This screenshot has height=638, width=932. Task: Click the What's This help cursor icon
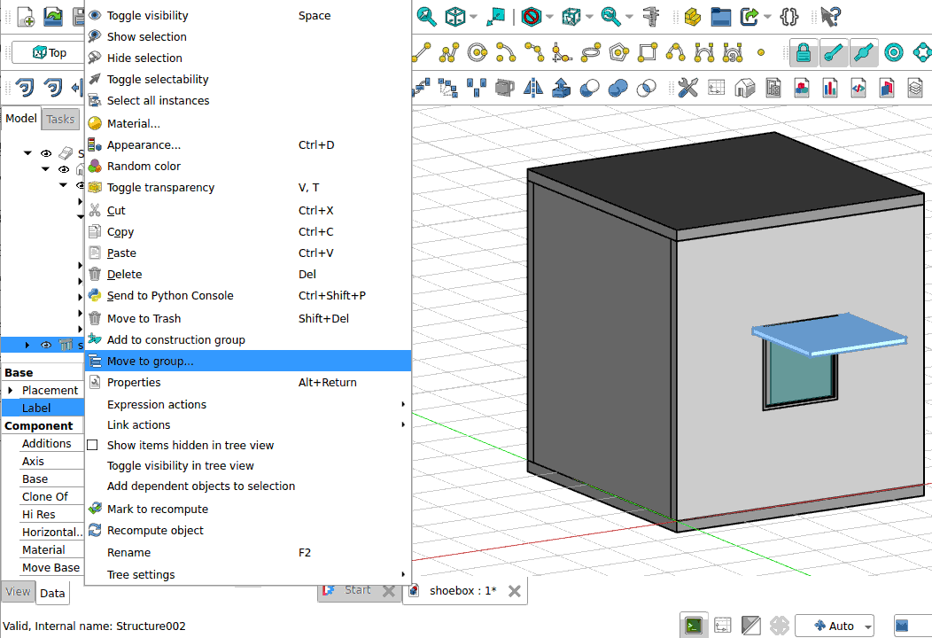[830, 16]
